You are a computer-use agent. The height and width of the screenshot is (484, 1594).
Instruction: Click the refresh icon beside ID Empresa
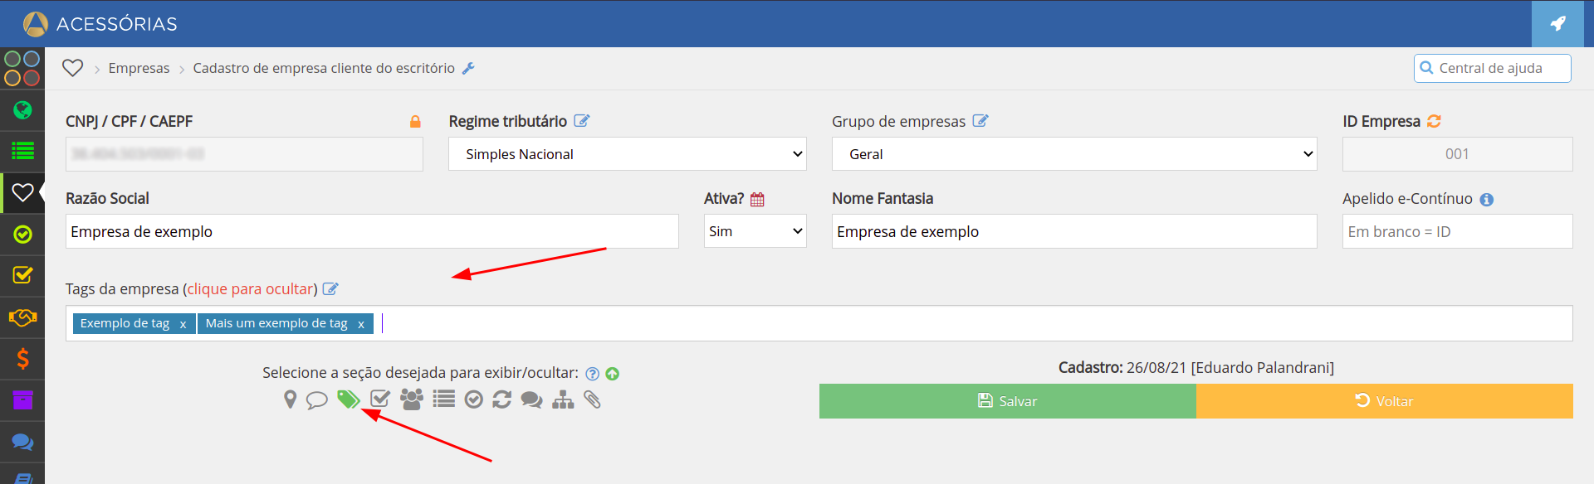1434,121
